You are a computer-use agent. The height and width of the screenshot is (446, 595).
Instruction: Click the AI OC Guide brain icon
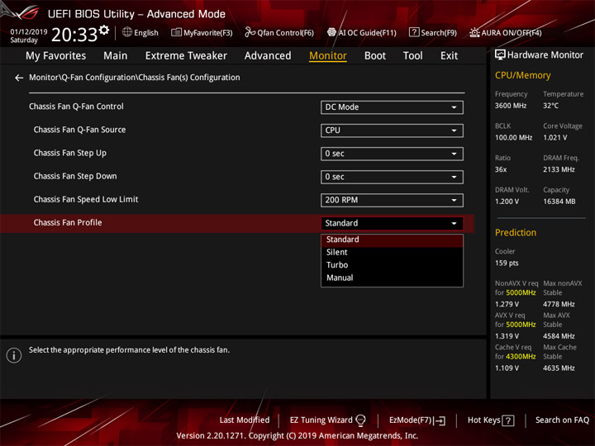click(331, 32)
